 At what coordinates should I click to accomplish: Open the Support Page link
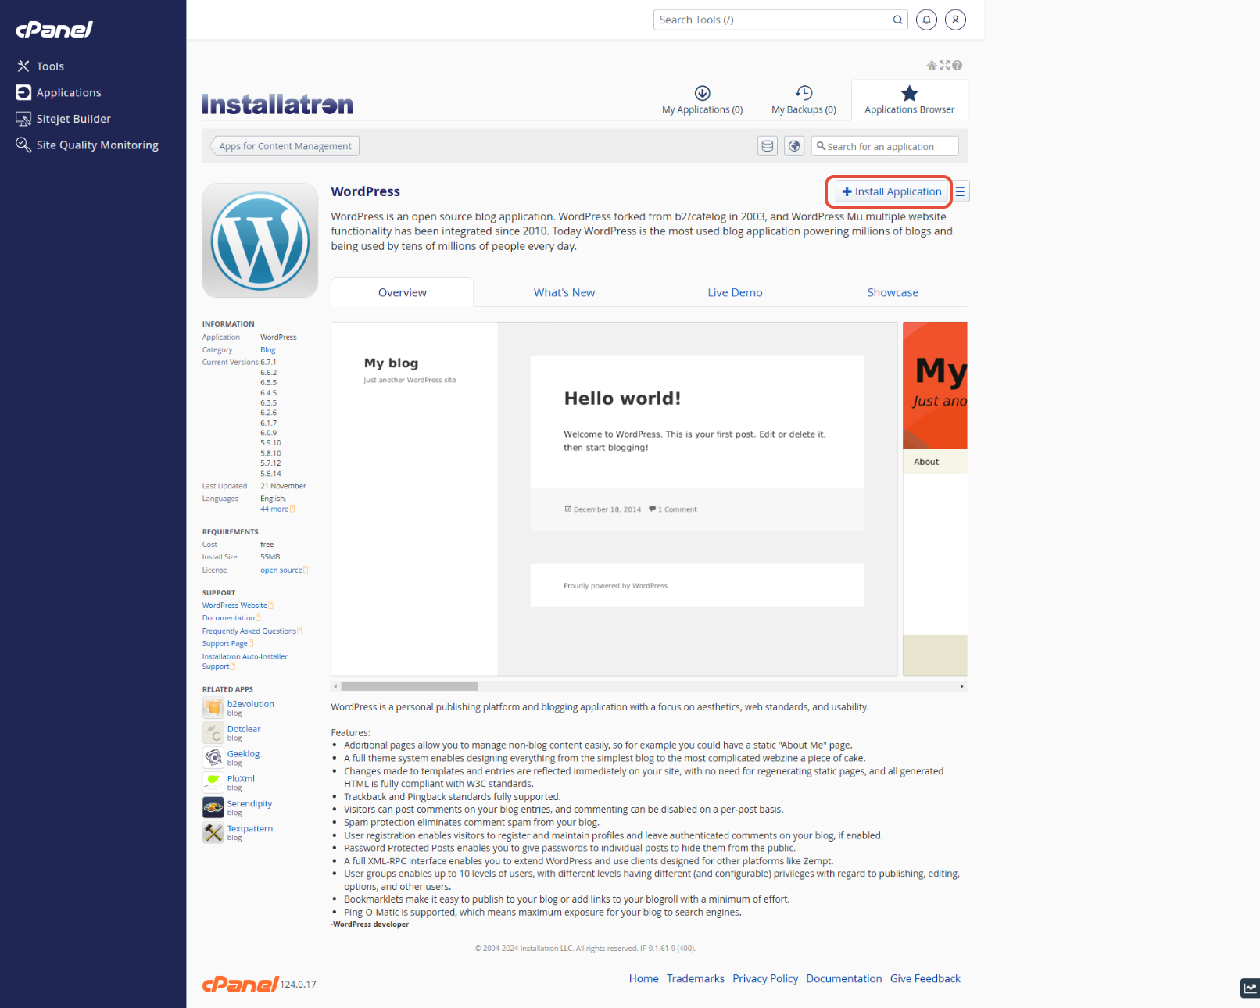(225, 644)
